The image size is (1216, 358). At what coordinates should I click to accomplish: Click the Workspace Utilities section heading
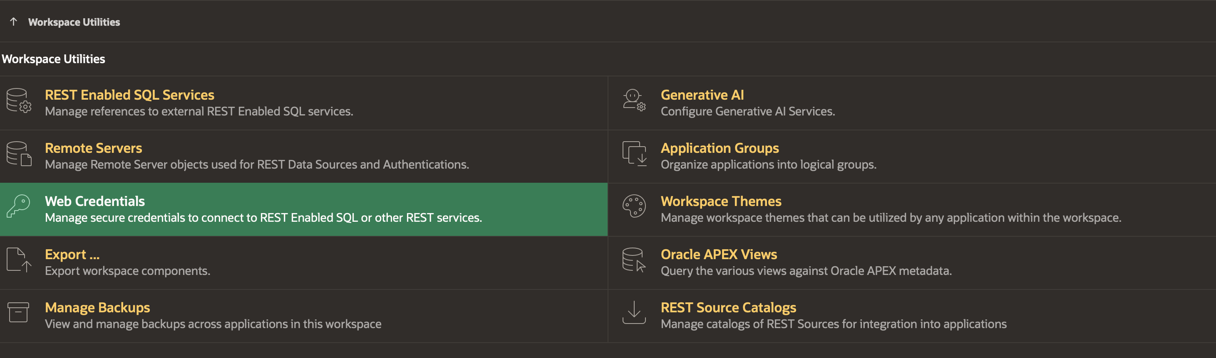53,59
